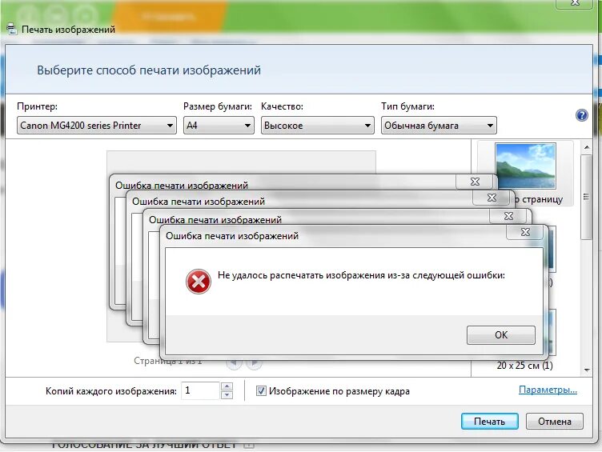
Task: Click the Отмена button
Action: [x=555, y=422]
